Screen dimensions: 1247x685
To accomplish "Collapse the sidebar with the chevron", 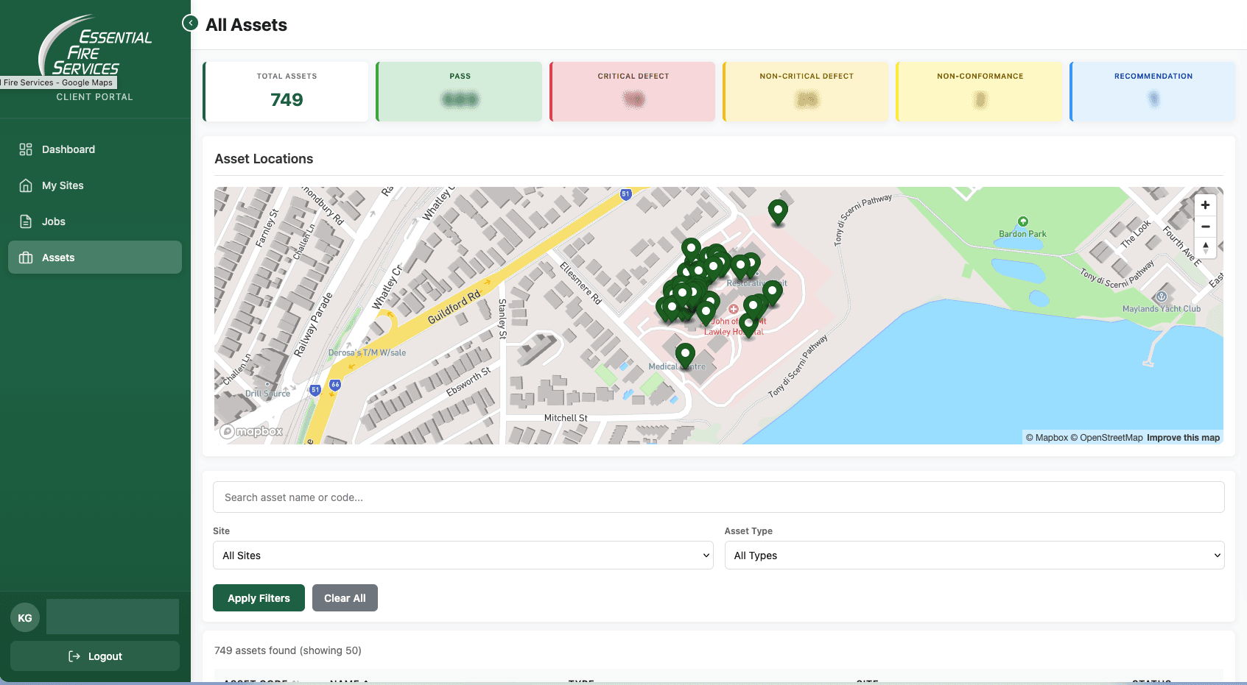I will click(x=190, y=23).
